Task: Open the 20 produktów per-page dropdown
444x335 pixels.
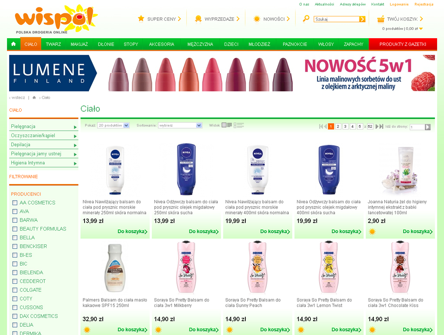Action: pos(113,125)
